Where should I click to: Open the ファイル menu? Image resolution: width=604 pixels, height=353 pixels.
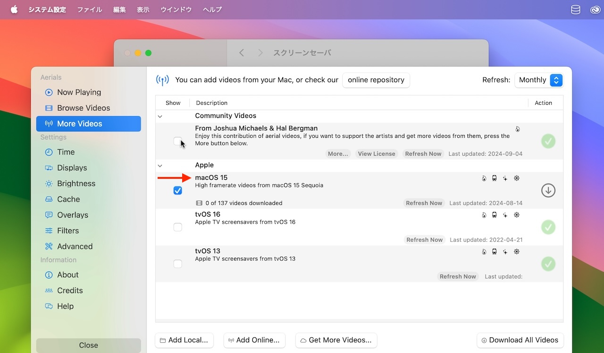point(90,9)
